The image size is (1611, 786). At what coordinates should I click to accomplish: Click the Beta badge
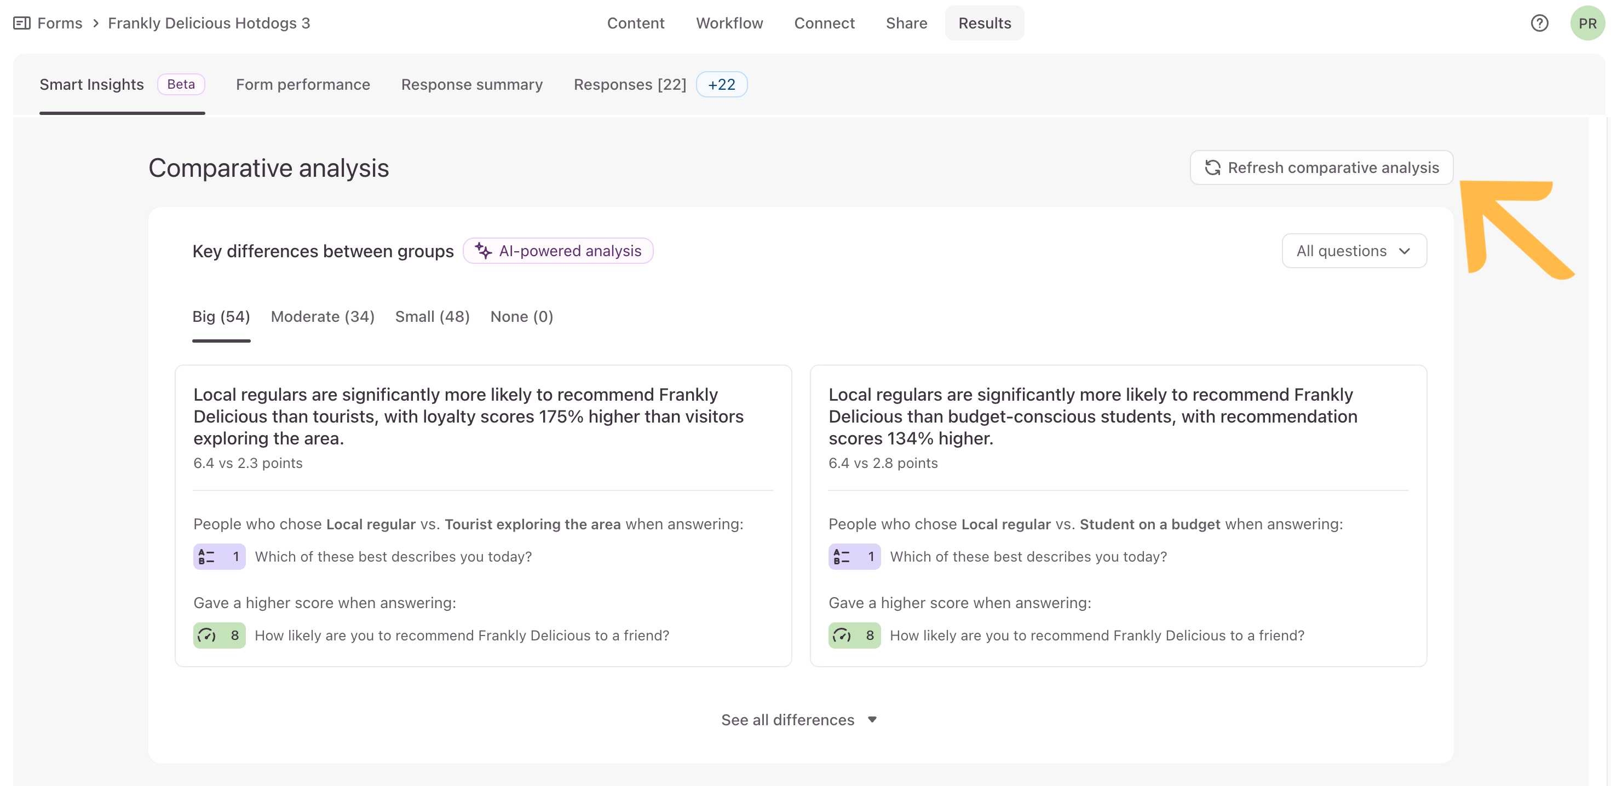(181, 84)
